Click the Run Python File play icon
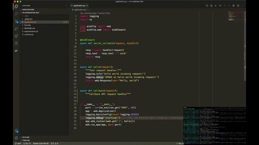This screenshot has height=145, width=259. 216,6
